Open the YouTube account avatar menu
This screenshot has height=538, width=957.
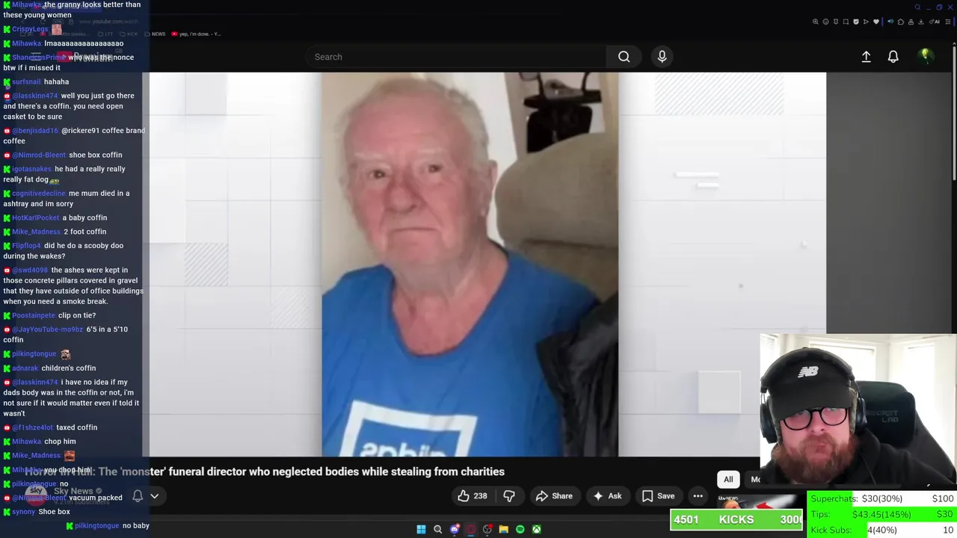click(x=926, y=56)
